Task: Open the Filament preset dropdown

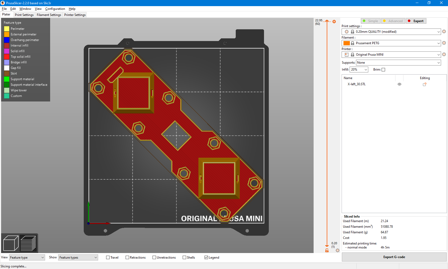Action: pos(391,43)
